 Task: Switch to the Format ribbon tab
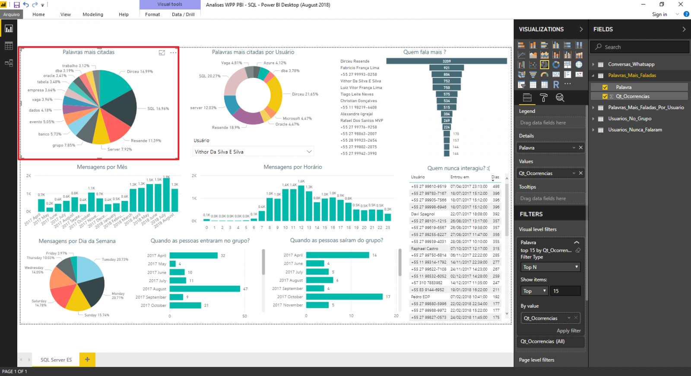click(x=152, y=14)
